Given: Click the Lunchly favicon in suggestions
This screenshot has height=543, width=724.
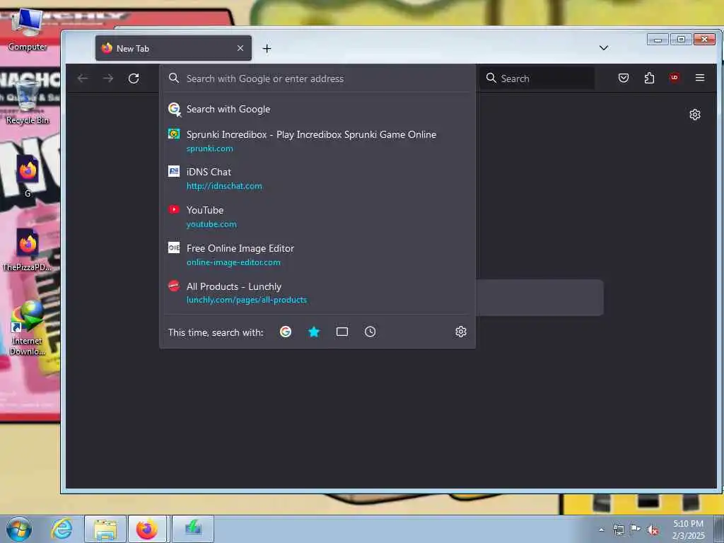Looking at the screenshot, I should 174,286.
